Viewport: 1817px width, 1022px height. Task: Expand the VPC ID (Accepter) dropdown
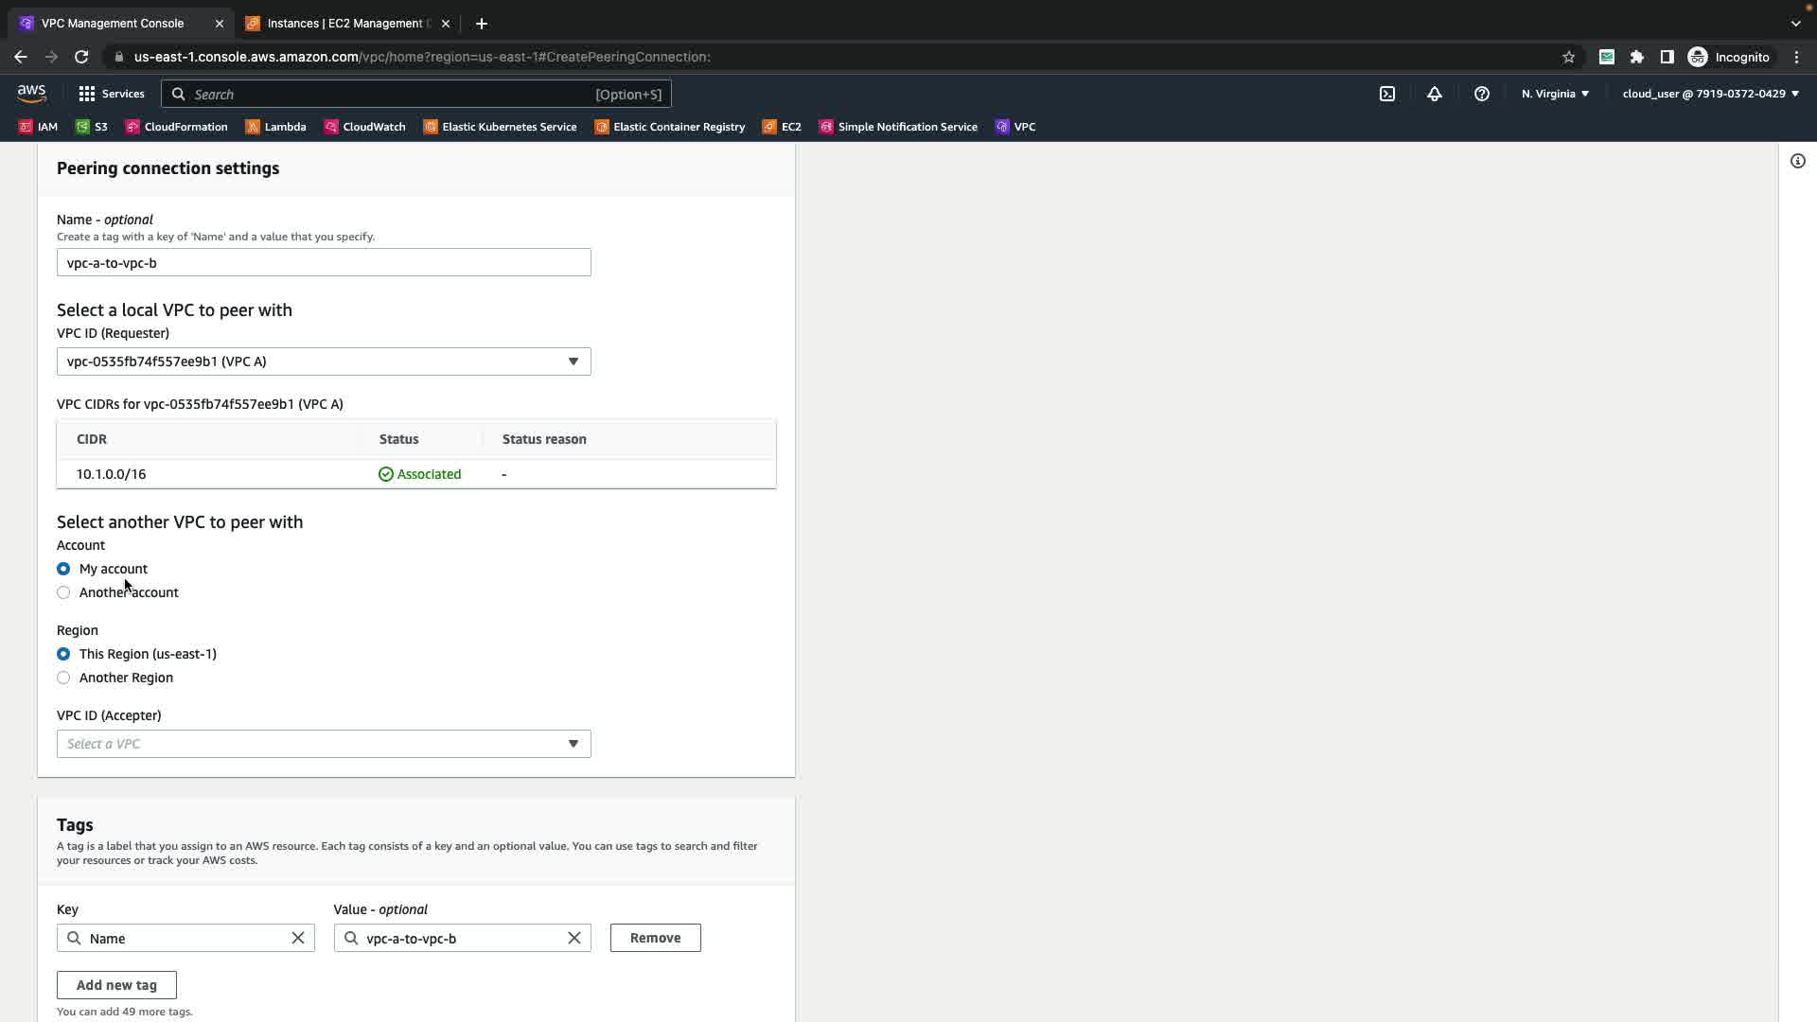[x=324, y=744]
